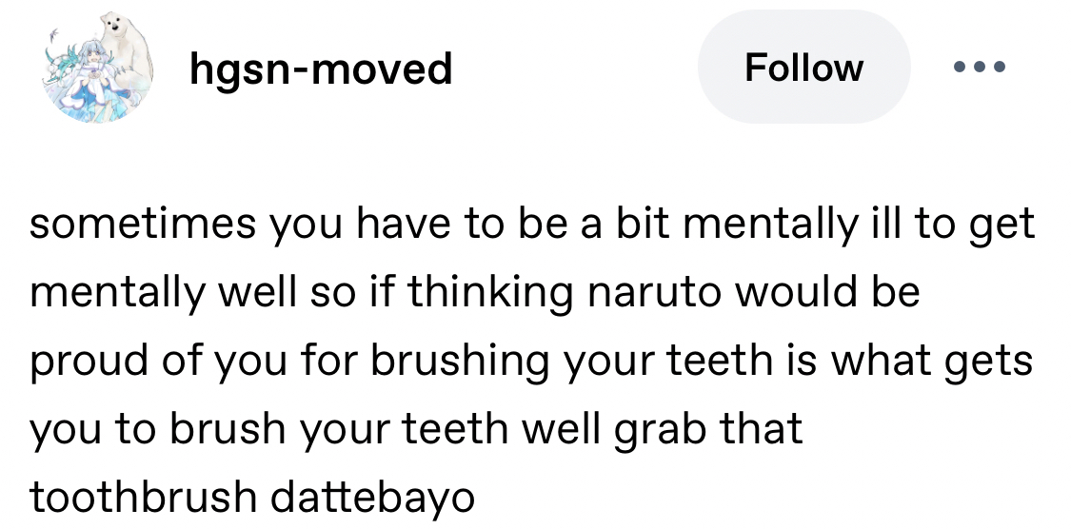Image resolution: width=1071 pixels, height=529 pixels.
Task: Click the word "toothbrush" in the post
Action: click(x=143, y=498)
